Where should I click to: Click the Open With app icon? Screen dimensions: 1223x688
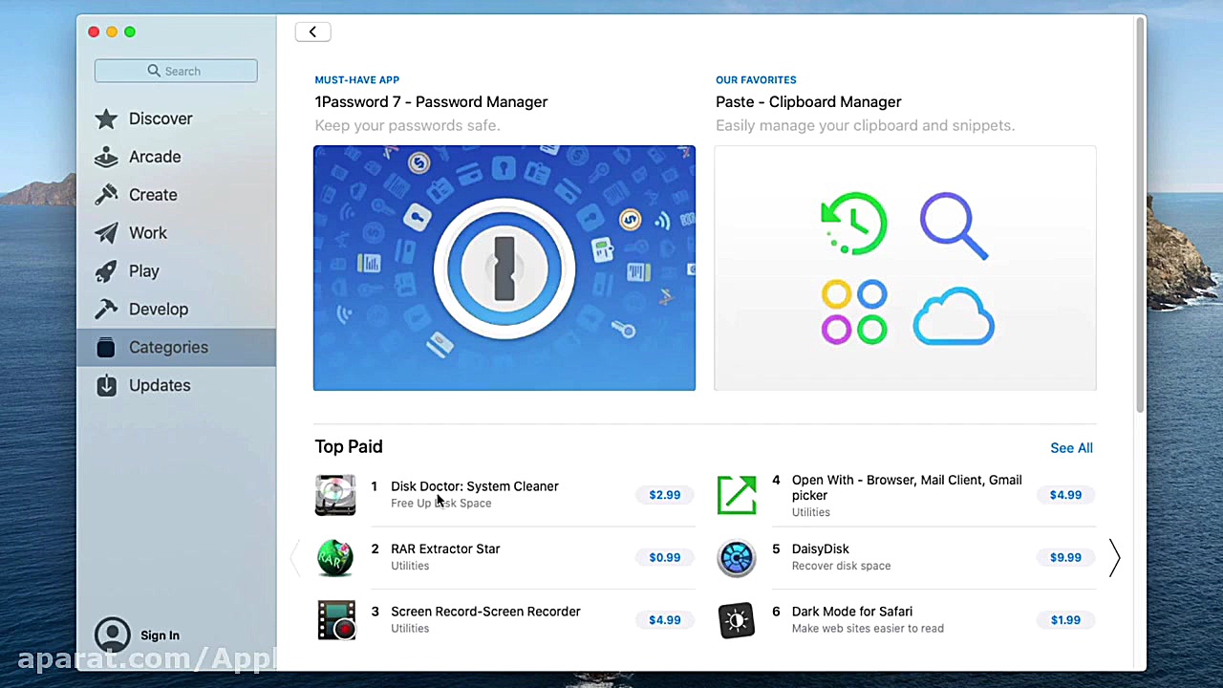[x=737, y=495]
